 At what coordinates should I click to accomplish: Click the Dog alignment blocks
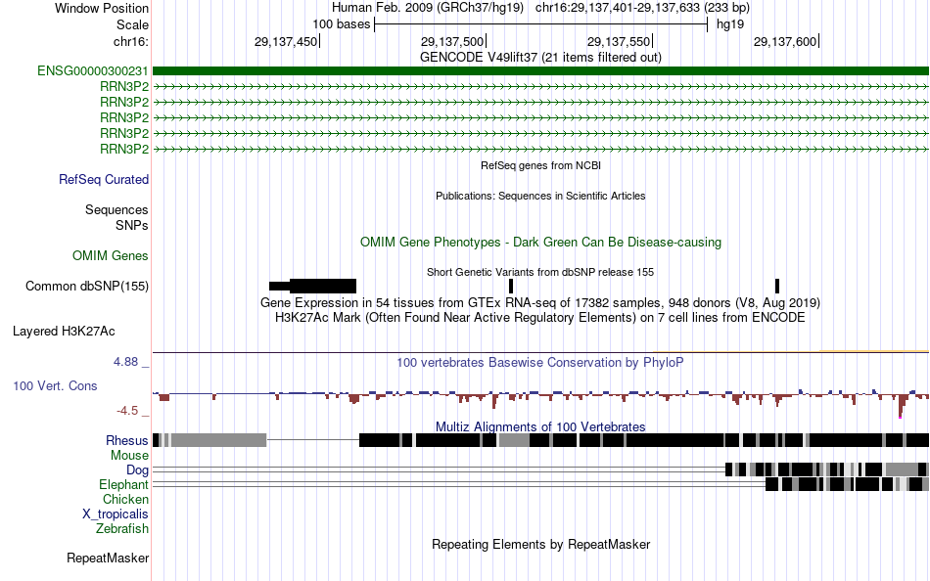827,469
